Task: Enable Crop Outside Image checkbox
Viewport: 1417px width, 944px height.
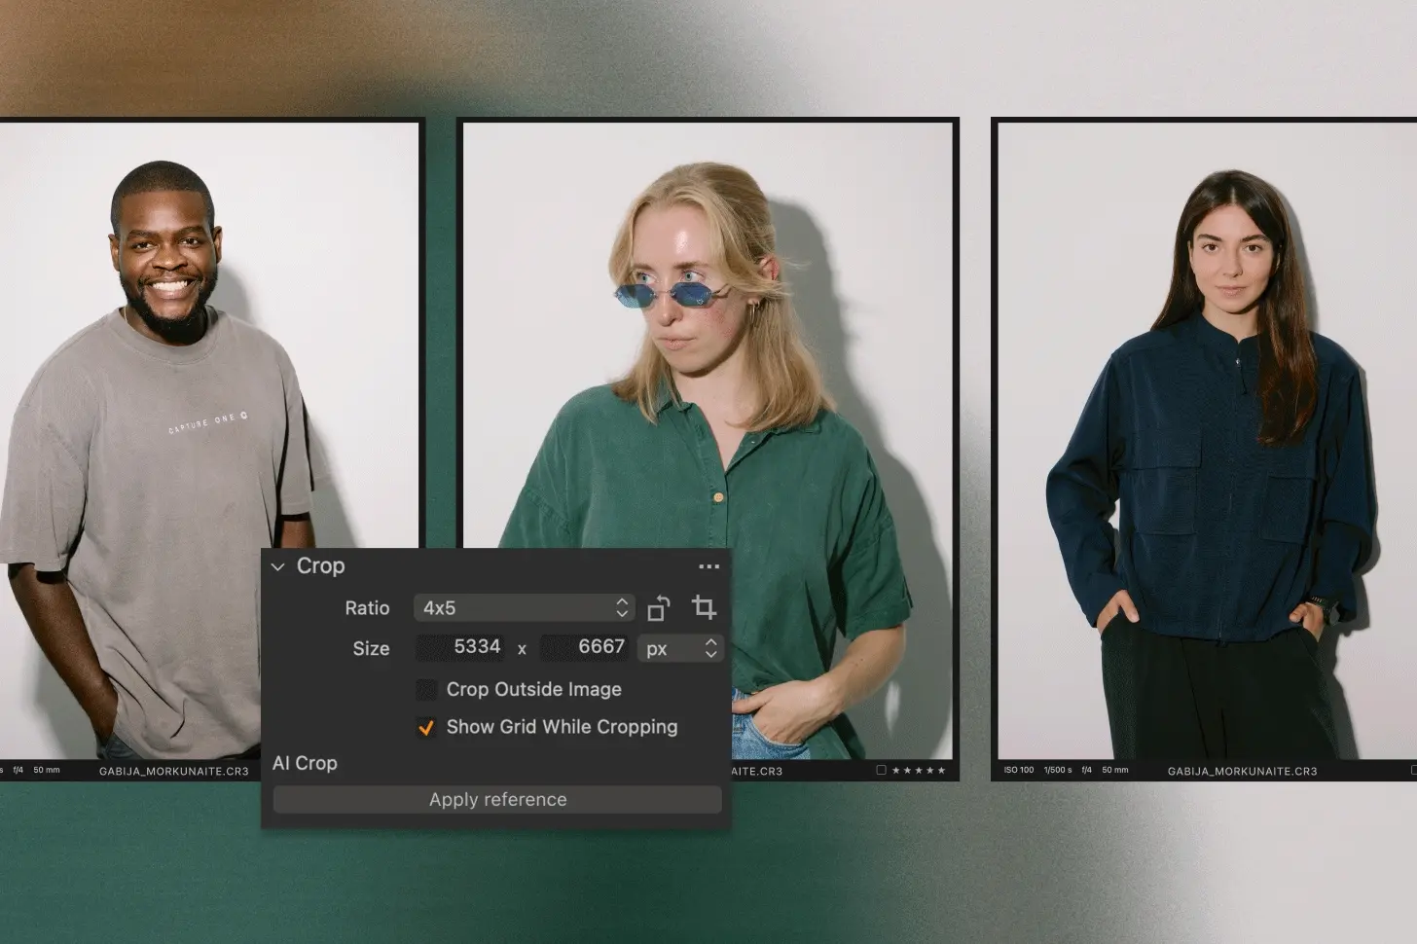Action: [426, 690]
